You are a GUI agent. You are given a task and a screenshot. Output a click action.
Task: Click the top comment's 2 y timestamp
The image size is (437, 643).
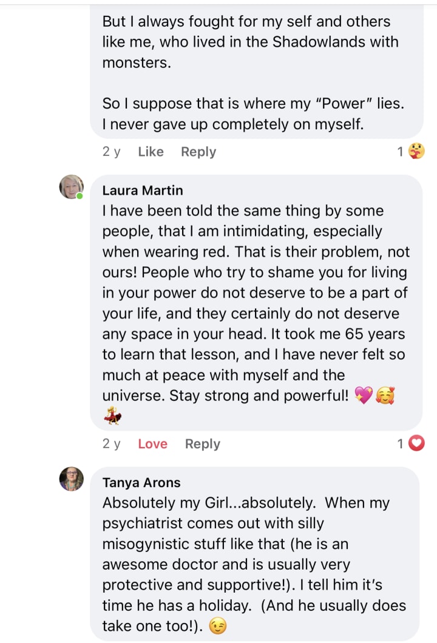[x=111, y=152]
